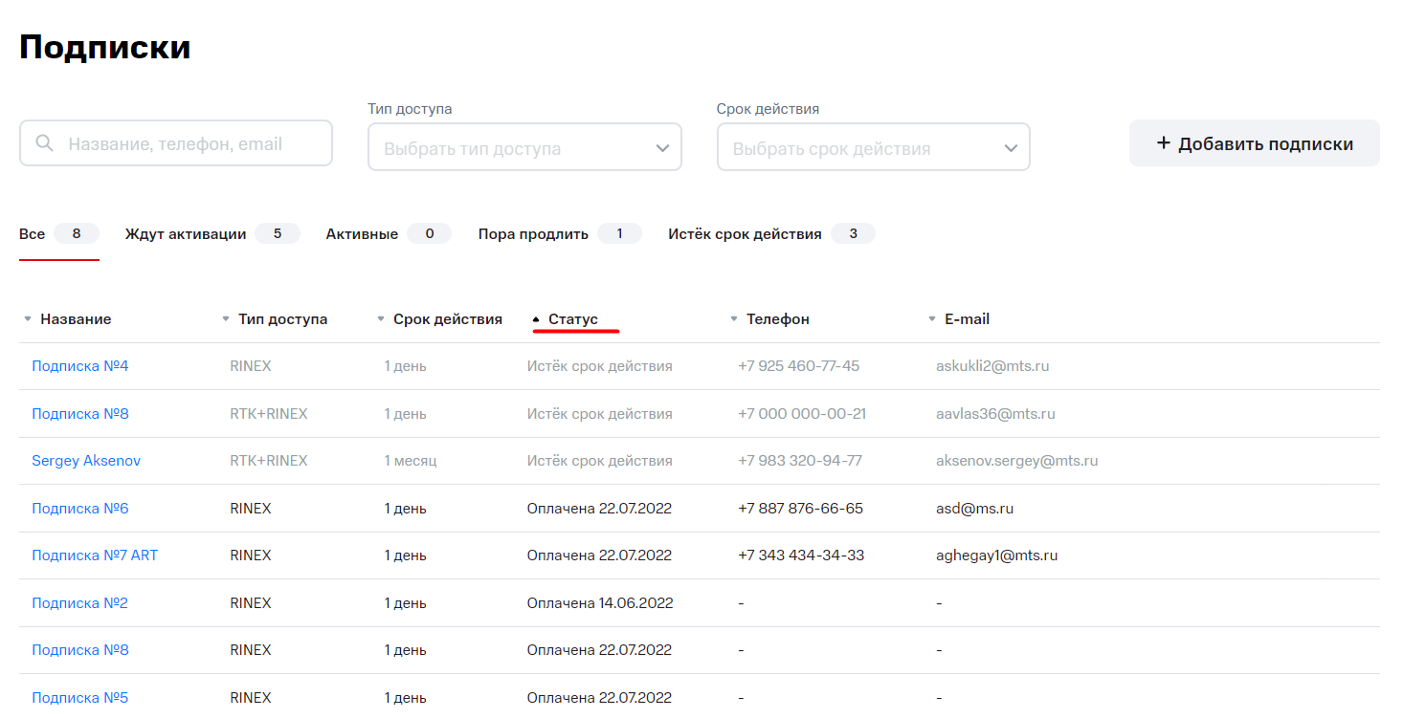Open the Выбрать тип доступа dropdown
The image size is (1426, 719).
[524, 147]
